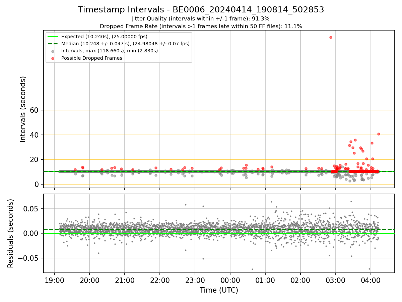This screenshot has height=302, width=402.
Task: Select the "Dropped Frame Rate" 11.1% subtitle line
Action: [x=201, y=26]
